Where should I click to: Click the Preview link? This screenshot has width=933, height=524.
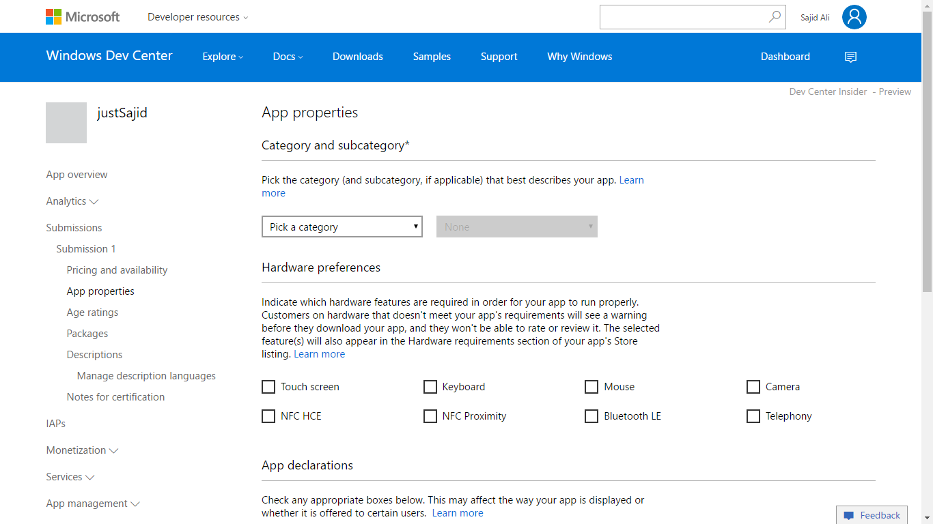pos(895,91)
